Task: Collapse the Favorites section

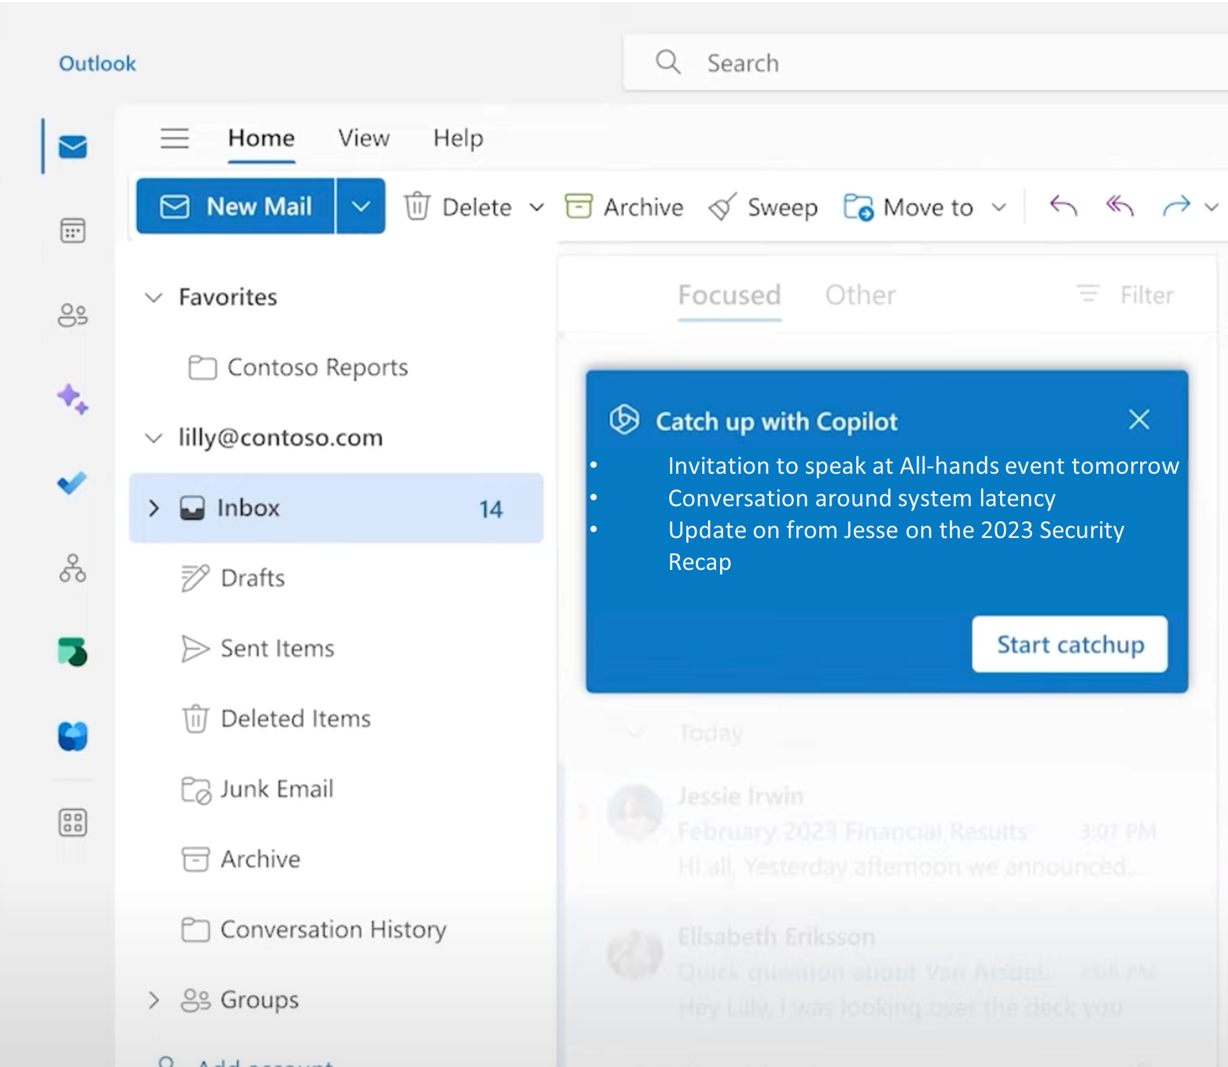Action: [x=153, y=297]
